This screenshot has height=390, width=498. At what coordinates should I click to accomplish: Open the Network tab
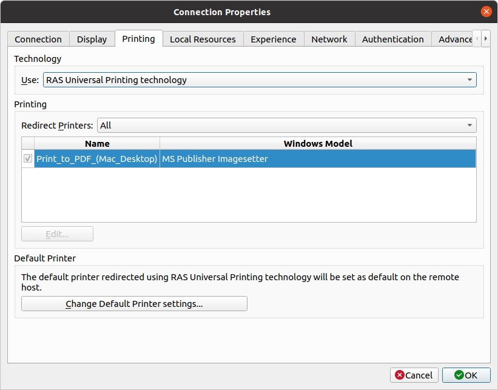(x=329, y=39)
